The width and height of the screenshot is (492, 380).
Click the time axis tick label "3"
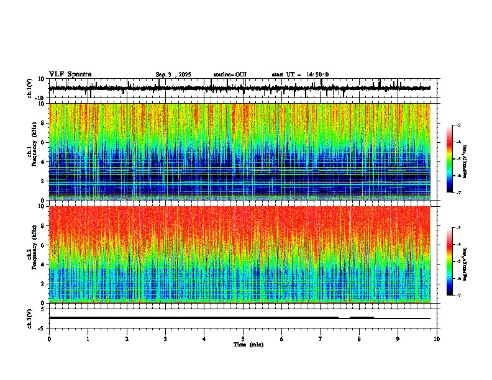(165, 339)
